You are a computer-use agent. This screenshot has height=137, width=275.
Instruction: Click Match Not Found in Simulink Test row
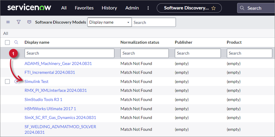point(136,81)
